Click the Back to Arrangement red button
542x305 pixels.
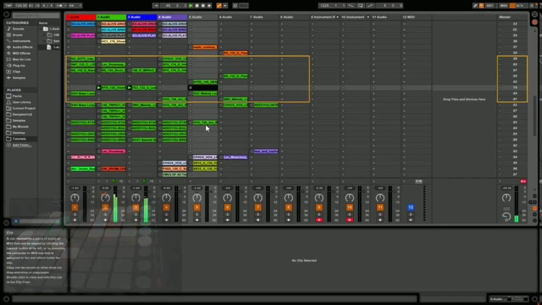[x=523, y=181]
